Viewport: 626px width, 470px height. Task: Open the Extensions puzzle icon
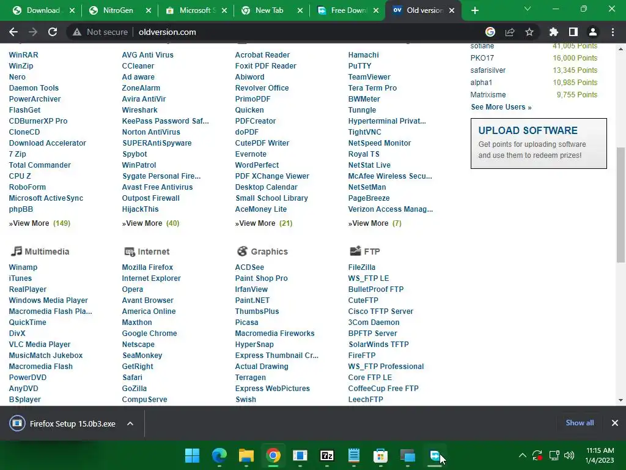pyautogui.click(x=553, y=32)
